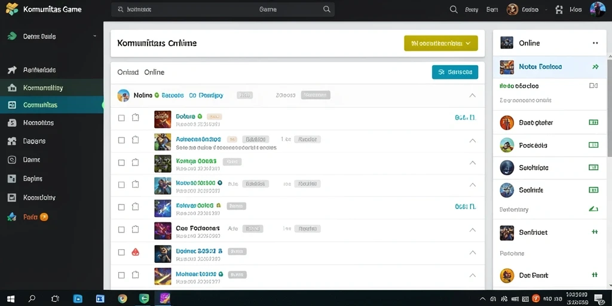This screenshot has height=306, width=612.
Task: Tick the checkbox for the Cae Fodeoaes row
Action: pos(121,230)
